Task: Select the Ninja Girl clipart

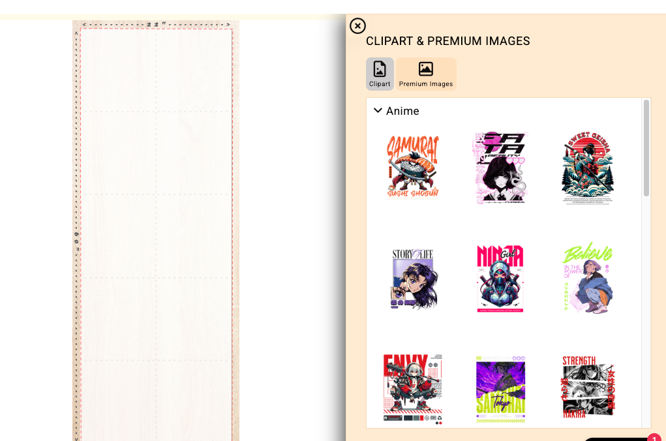Action: pyautogui.click(x=500, y=279)
